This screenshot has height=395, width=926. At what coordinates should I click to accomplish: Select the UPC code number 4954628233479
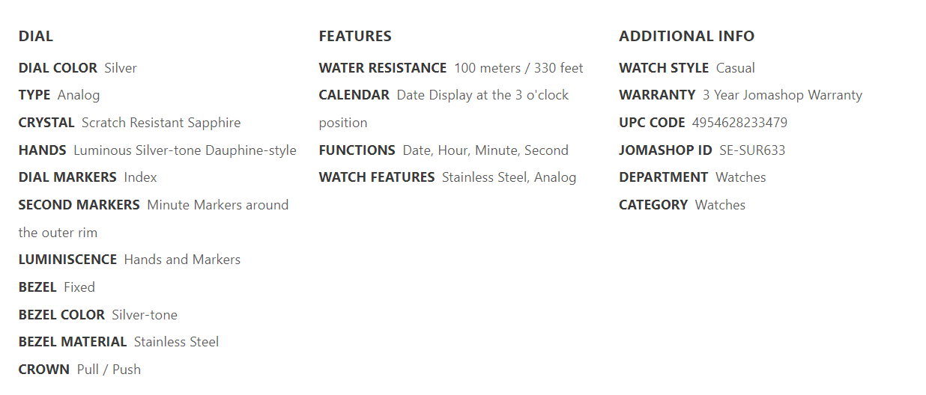pos(739,123)
